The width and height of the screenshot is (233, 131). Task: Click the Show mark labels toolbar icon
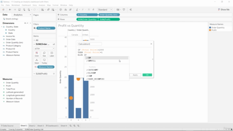click(x=89, y=10)
